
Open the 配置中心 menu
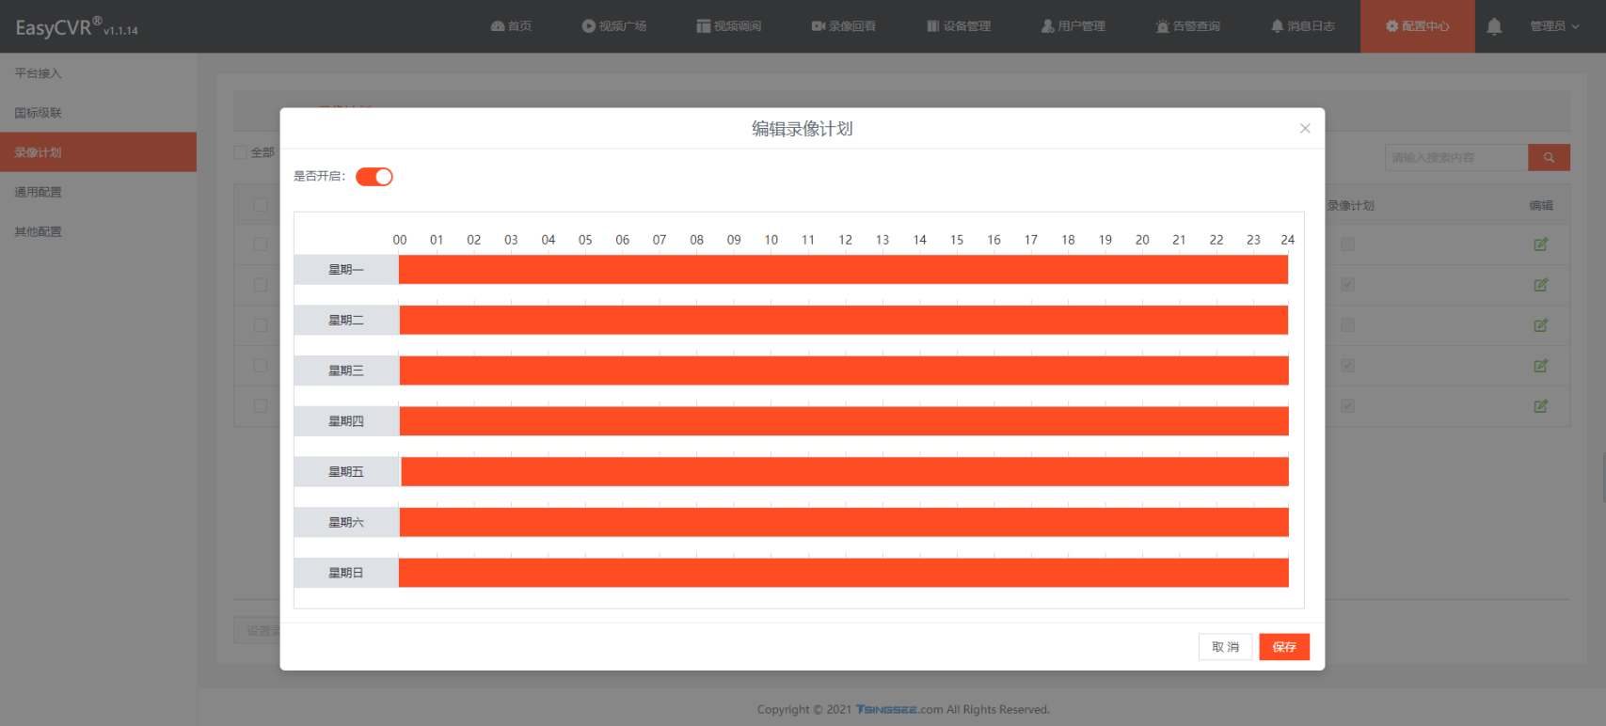click(x=1417, y=26)
